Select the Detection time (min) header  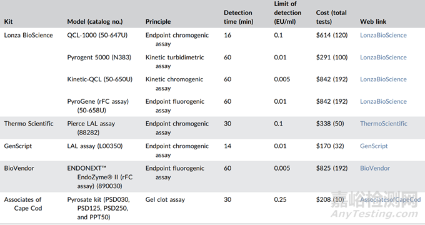[239, 17]
